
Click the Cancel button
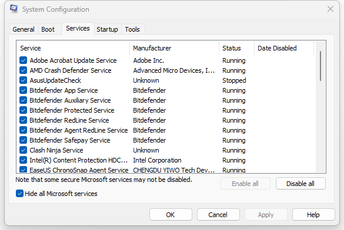coord(218,215)
